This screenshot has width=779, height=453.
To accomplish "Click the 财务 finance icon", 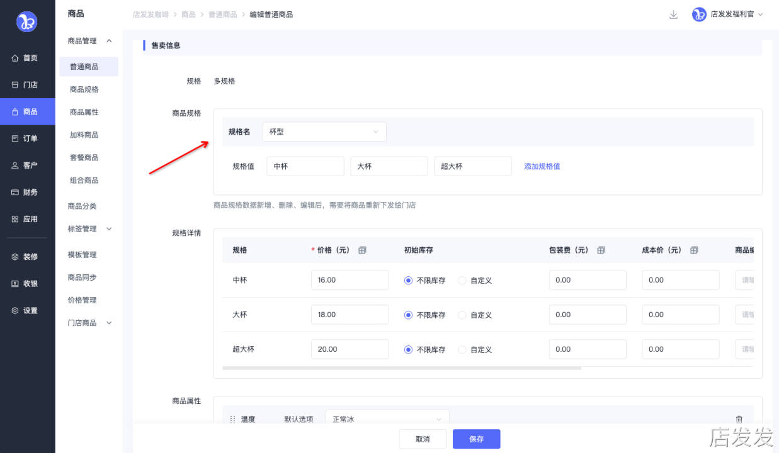I will (15, 193).
